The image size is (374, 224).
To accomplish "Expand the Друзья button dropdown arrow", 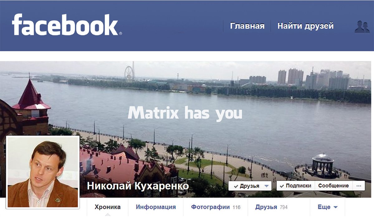I will tap(266, 186).
